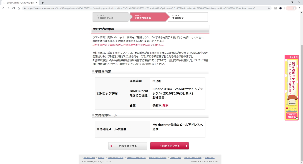This screenshot has width=303, height=164.
Task: Click 今すぐ相談する chat button
Action: [291, 116]
